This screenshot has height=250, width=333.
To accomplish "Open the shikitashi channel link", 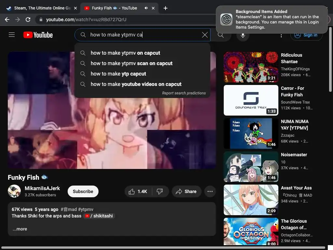I will click(100, 216).
